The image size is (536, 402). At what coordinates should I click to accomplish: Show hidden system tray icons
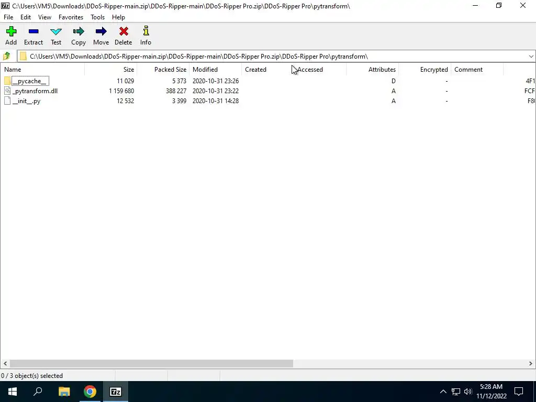tap(443, 392)
